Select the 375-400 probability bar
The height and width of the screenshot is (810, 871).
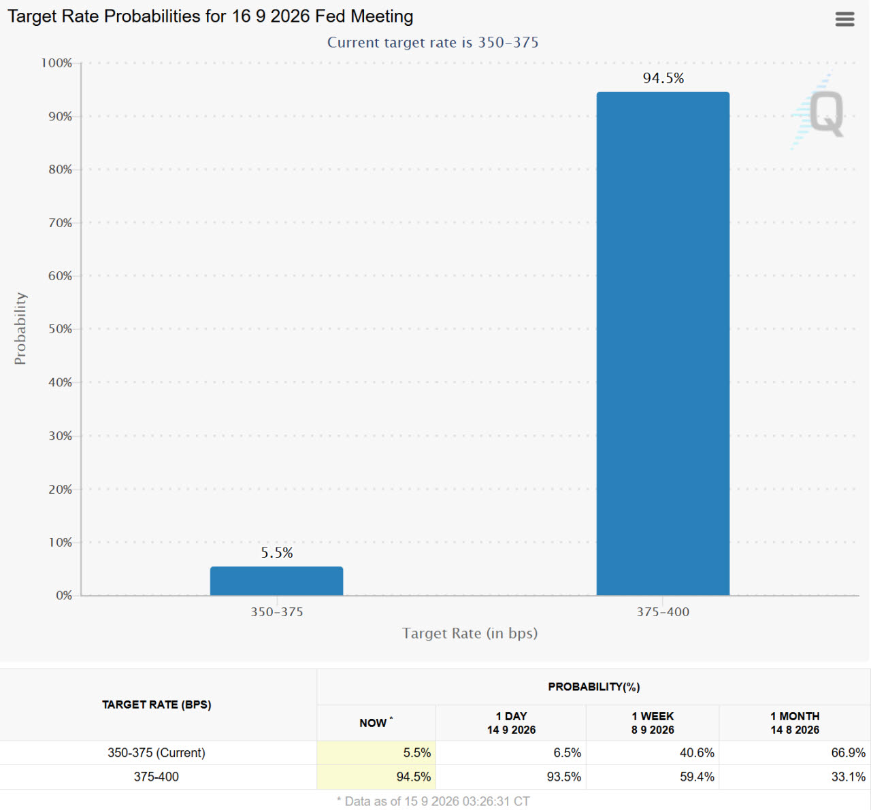pos(663,343)
